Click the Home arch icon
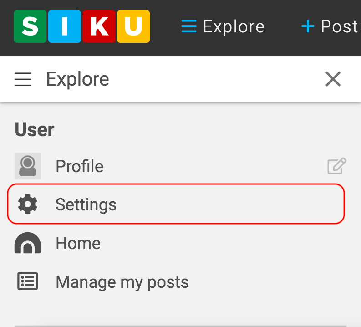Screen dimensions: 361x327 click(28, 243)
